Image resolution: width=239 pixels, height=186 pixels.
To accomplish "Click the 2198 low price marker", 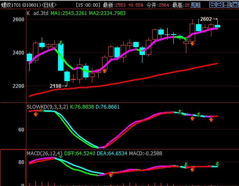I will (56, 86).
